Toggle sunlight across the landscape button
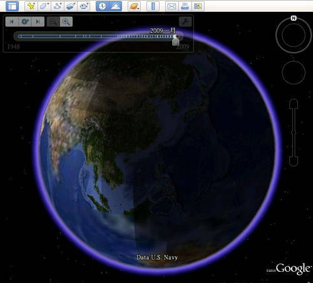The image size is (313, 283). pos(116,6)
